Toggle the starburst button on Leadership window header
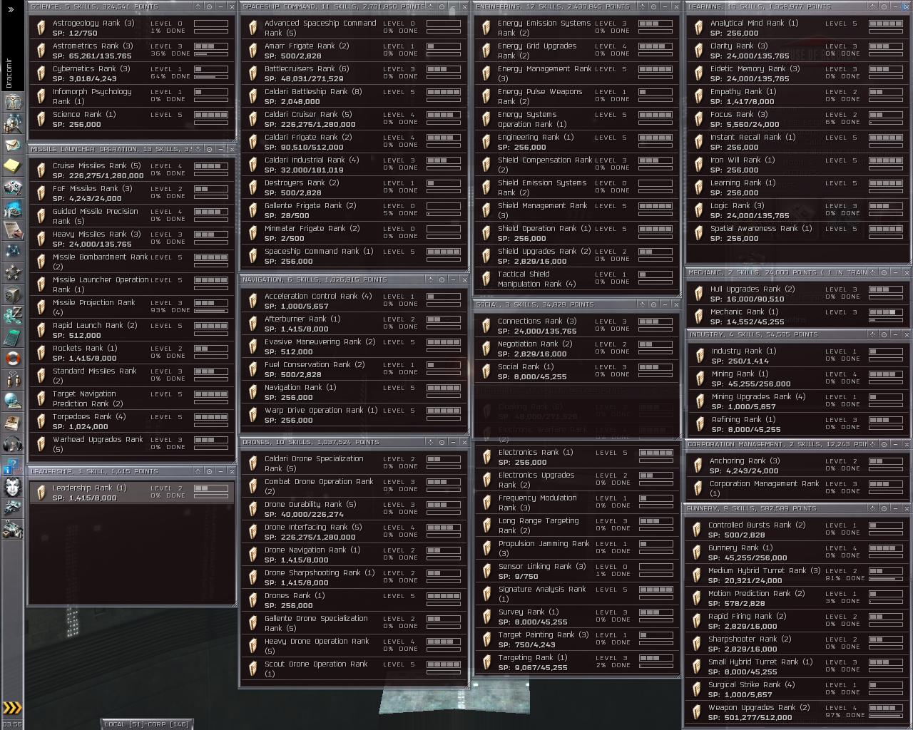Screen dimensions: 913x730 point(198,471)
